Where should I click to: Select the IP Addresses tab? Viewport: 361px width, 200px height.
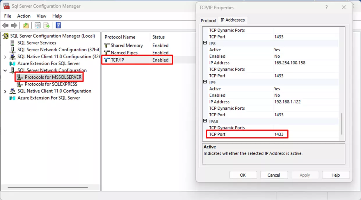[232, 20]
